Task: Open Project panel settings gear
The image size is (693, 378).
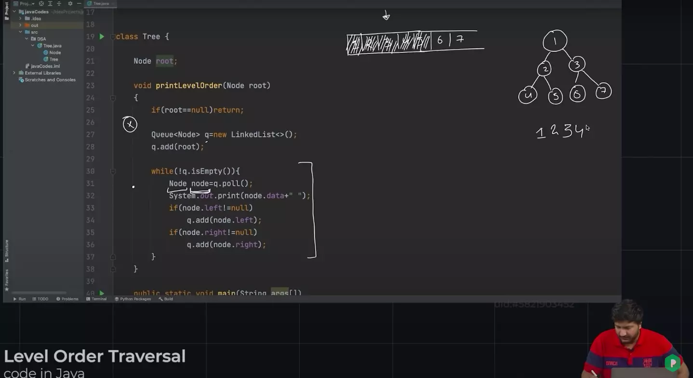Action: pyautogui.click(x=70, y=4)
